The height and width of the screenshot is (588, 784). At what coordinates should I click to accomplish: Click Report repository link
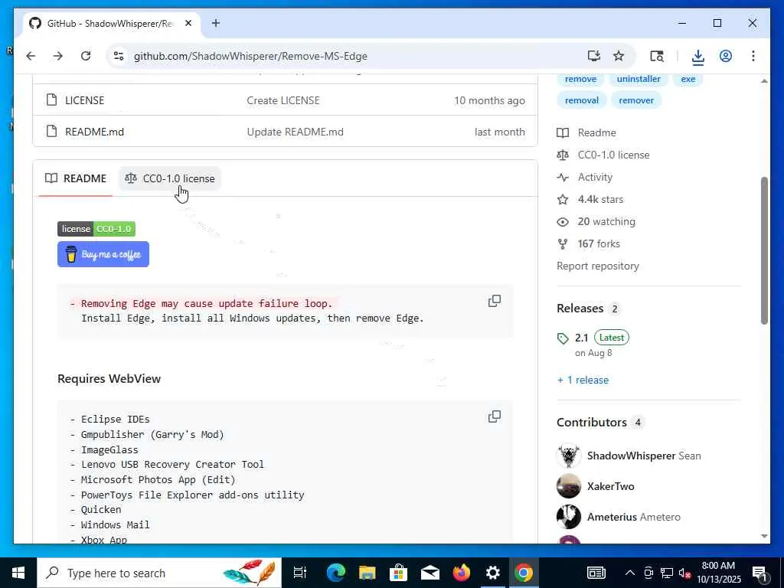598,266
